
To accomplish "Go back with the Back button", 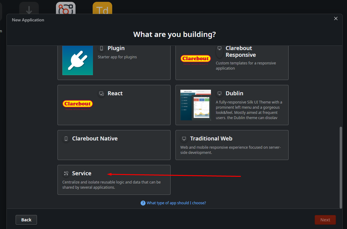I will (x=26, y=220).
